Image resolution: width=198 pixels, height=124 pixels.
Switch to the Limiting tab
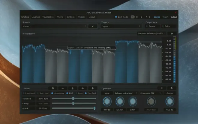tap(25, 17)
